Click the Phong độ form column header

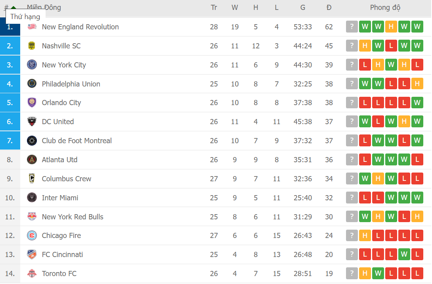(x=385, y=8)
